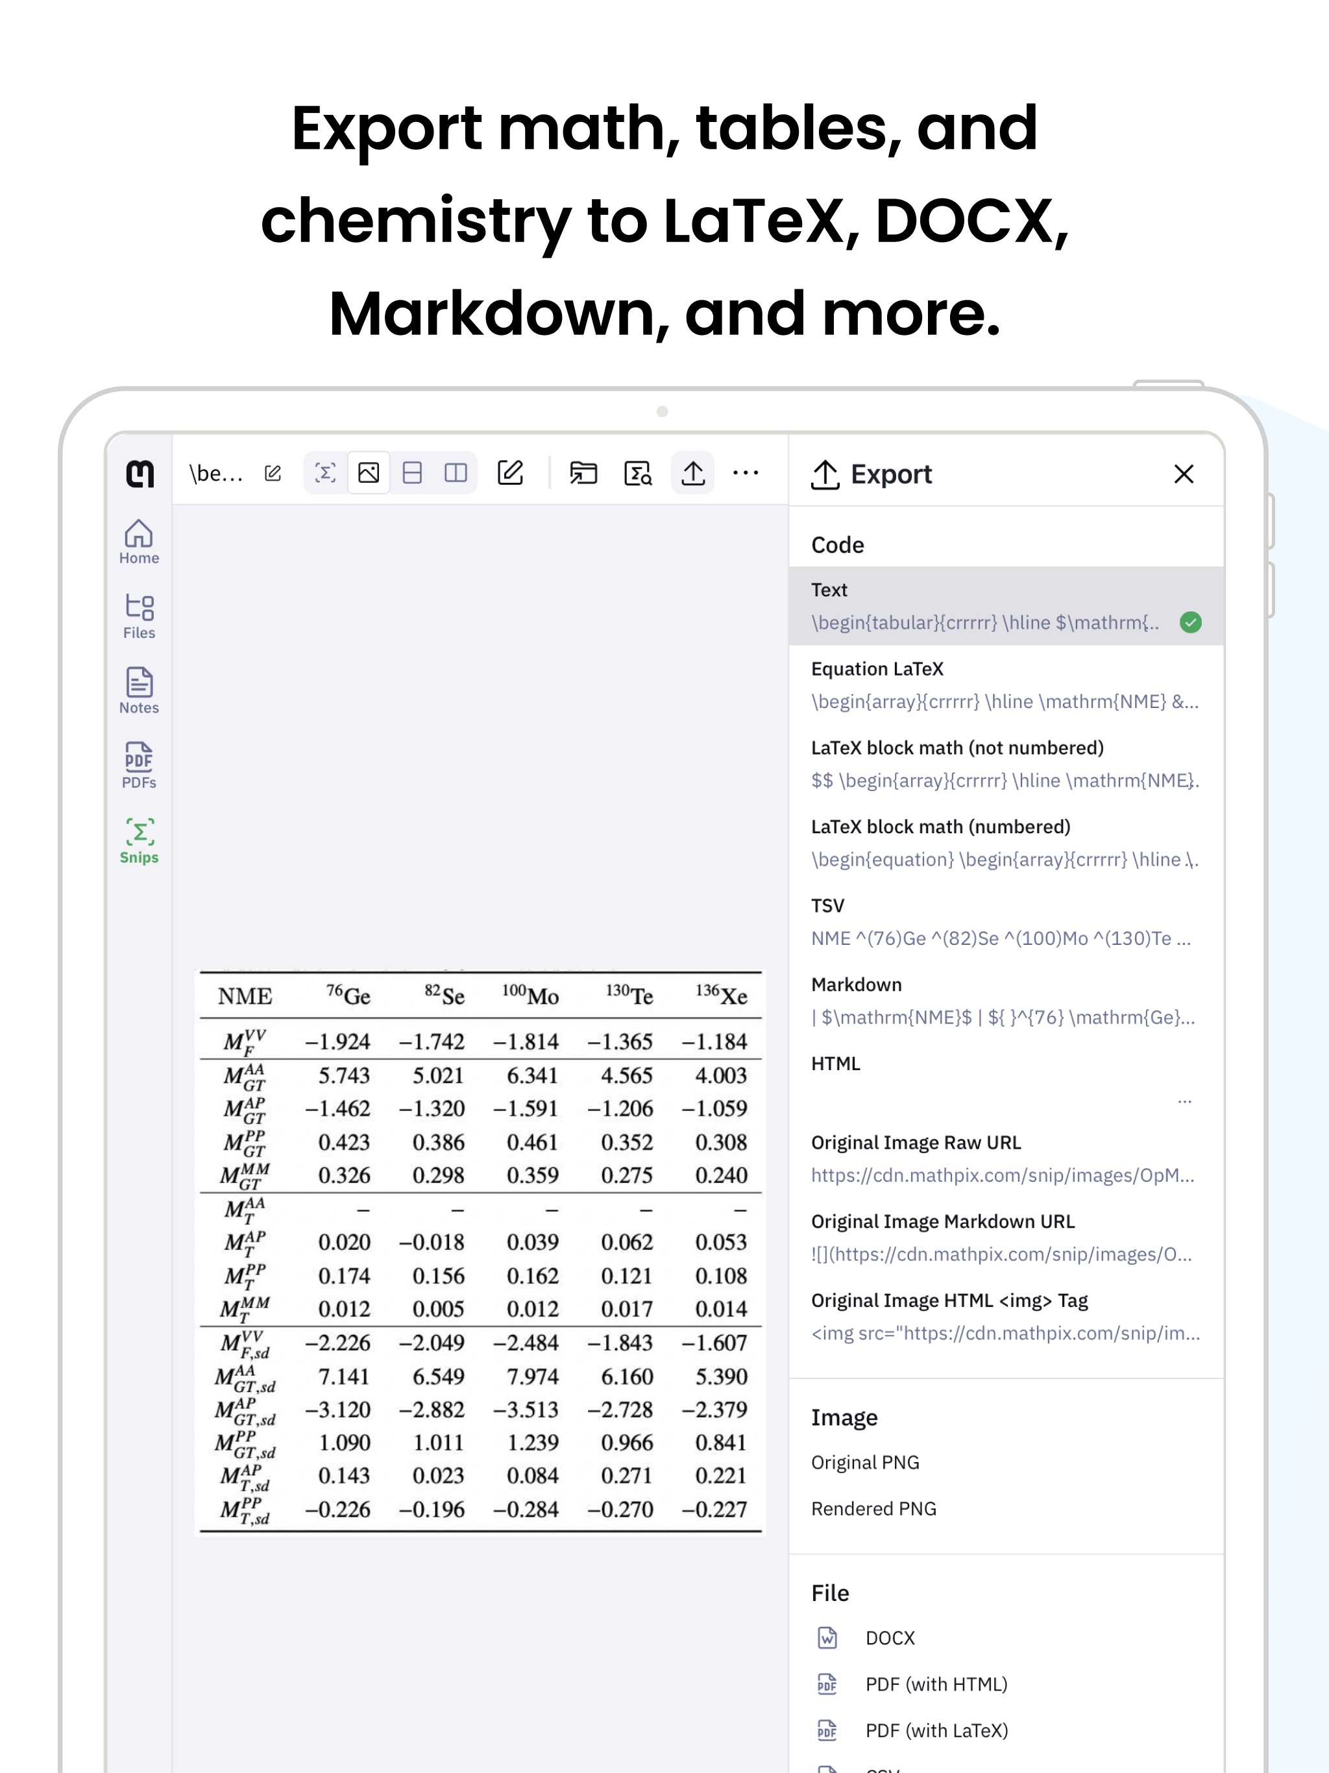1329x1773 pixels.
Task: Copy the Original Image Raw URL
Action: tap(1005, 1159)
